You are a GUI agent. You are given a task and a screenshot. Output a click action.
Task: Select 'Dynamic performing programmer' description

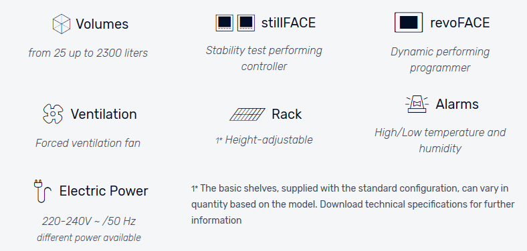(440, 59)
